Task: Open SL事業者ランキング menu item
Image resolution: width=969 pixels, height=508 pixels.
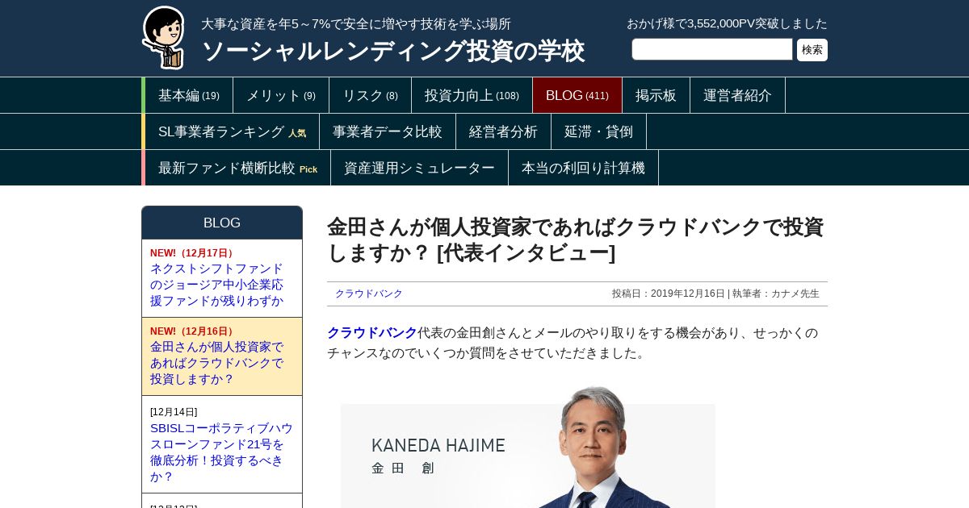Action: point(233,131)
